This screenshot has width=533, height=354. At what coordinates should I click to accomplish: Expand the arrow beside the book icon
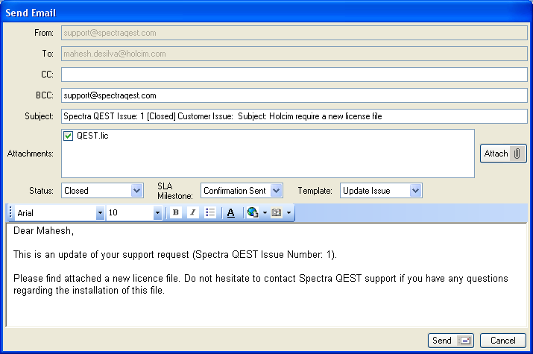pyautogui.click(x=288, y=213)
